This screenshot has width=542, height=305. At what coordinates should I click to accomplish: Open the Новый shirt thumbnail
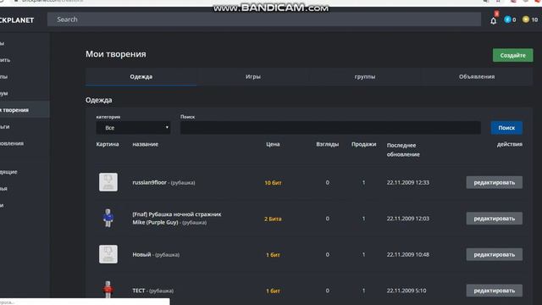point(108,254)
